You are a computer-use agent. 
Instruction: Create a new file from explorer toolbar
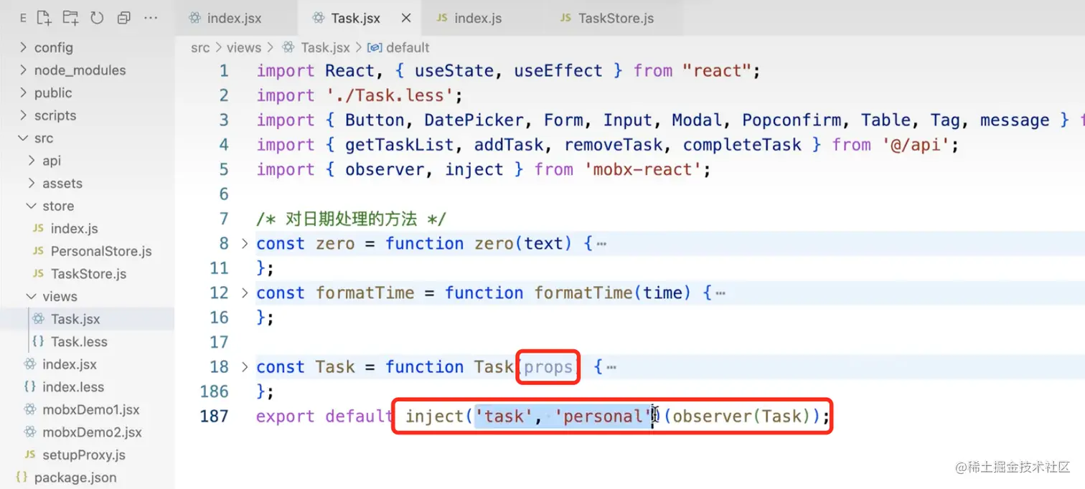[43, 18]
